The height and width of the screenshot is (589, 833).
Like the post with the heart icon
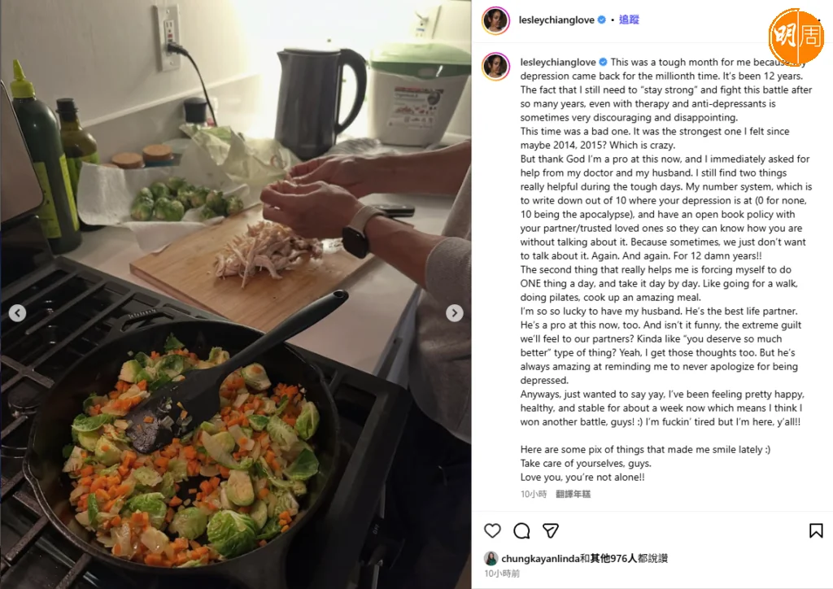(x=492, y=530)
